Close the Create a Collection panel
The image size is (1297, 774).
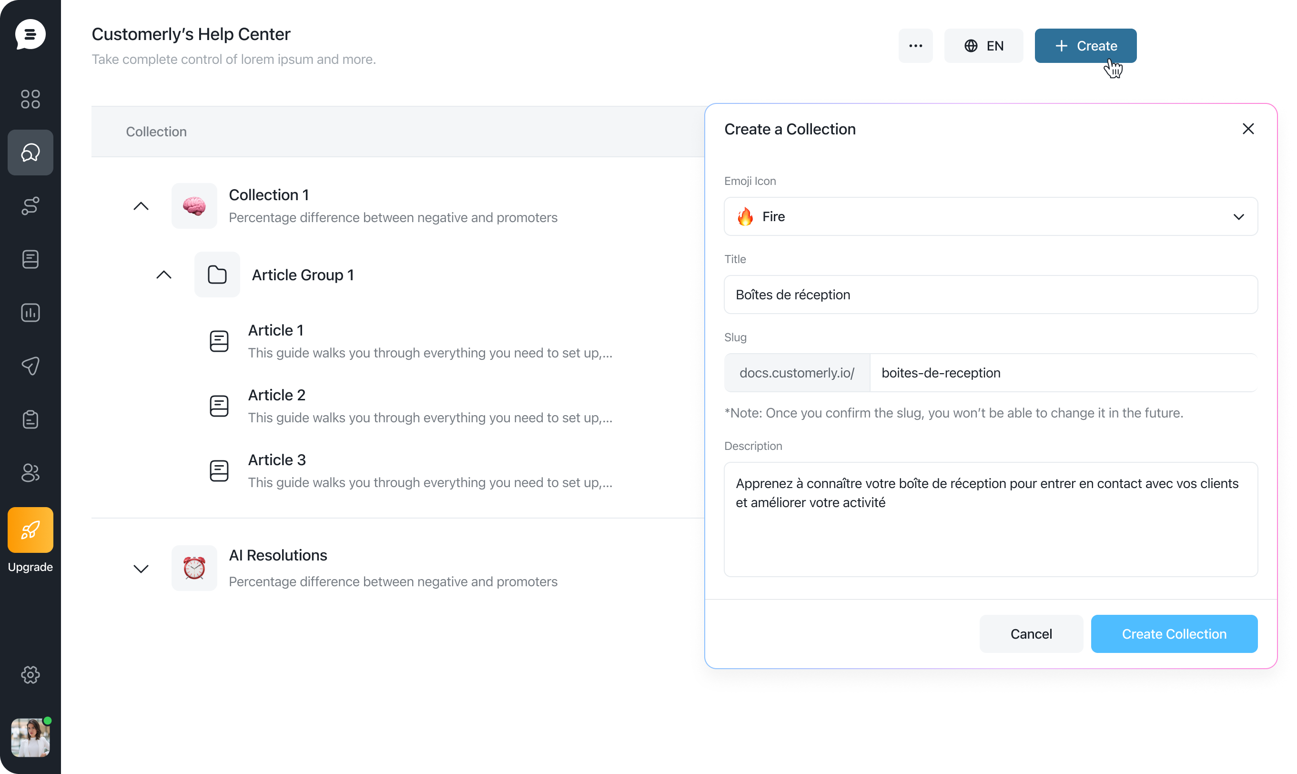(x=1248, y=129)
